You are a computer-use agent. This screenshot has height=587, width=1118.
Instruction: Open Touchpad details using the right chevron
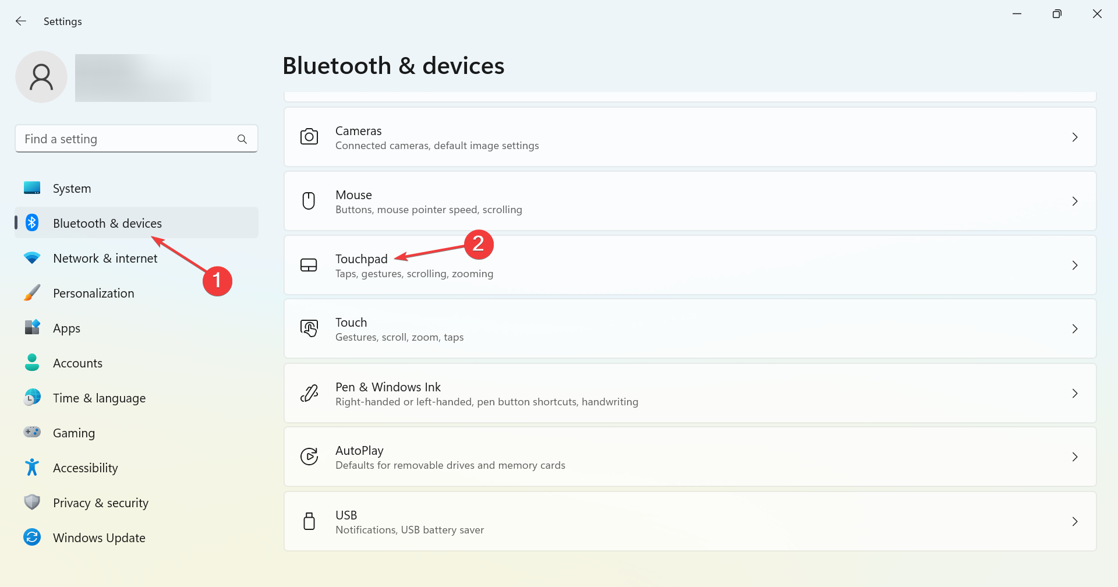pos(1075,265)
